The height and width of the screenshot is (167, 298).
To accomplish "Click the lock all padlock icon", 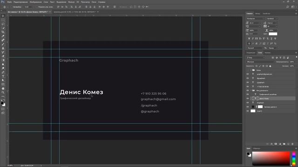I will (x=270, y=66).
